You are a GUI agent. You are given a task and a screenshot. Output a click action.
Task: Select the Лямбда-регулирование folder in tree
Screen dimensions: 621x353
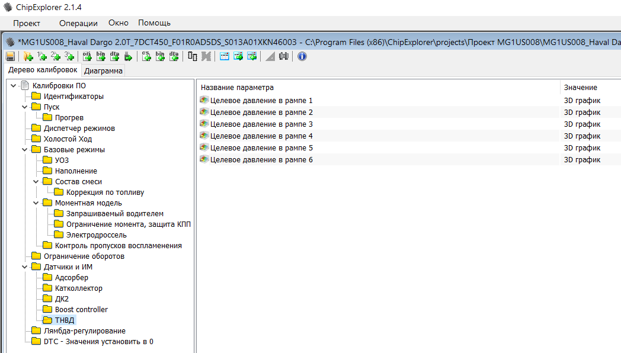pos(84,331)
